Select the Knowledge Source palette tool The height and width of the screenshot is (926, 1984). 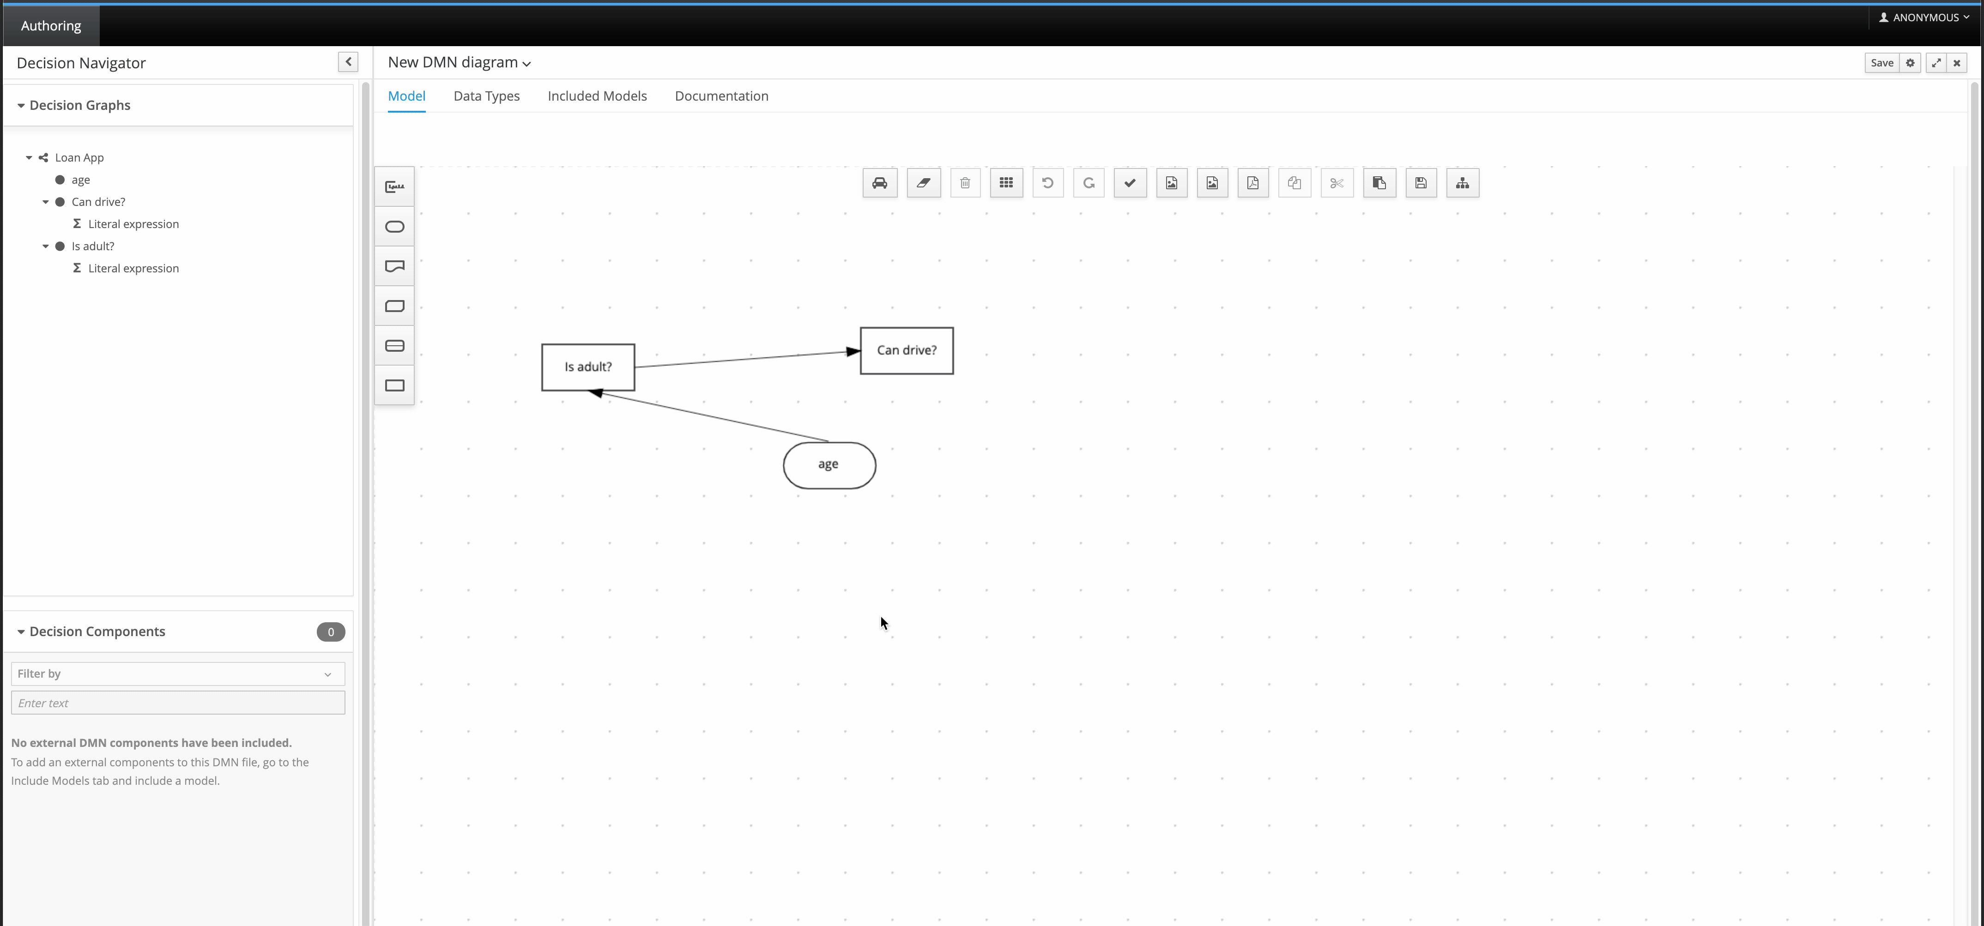click(x=394, y=266)
